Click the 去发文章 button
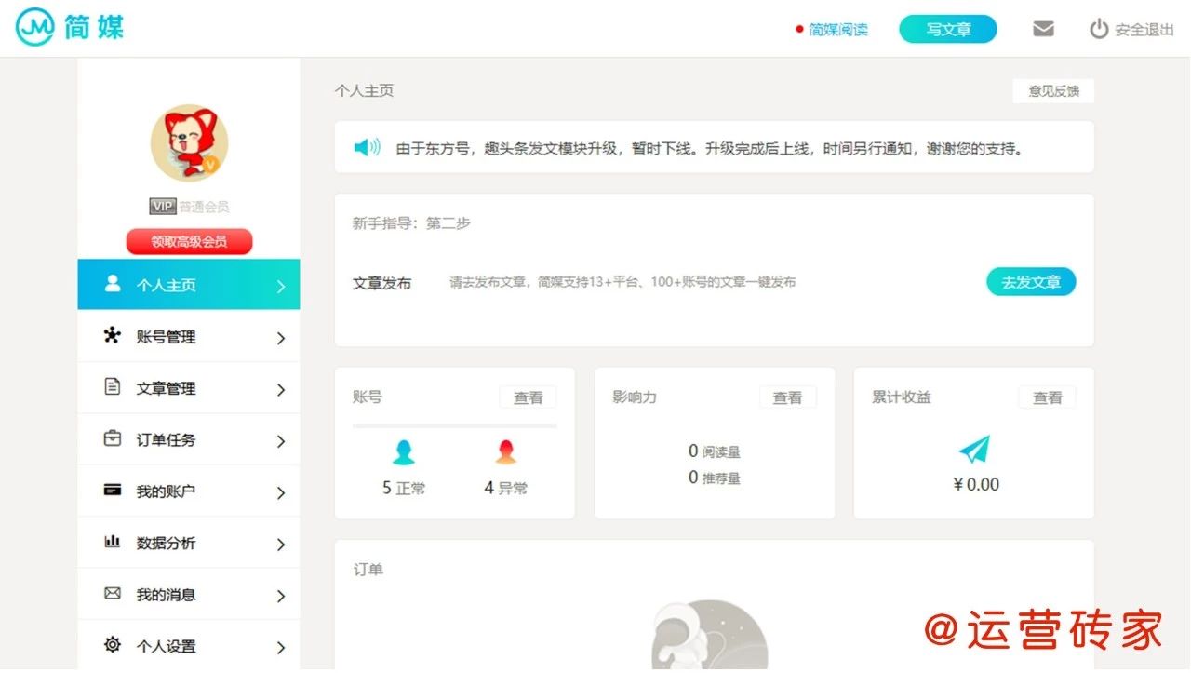 [x=1031, y=281]
